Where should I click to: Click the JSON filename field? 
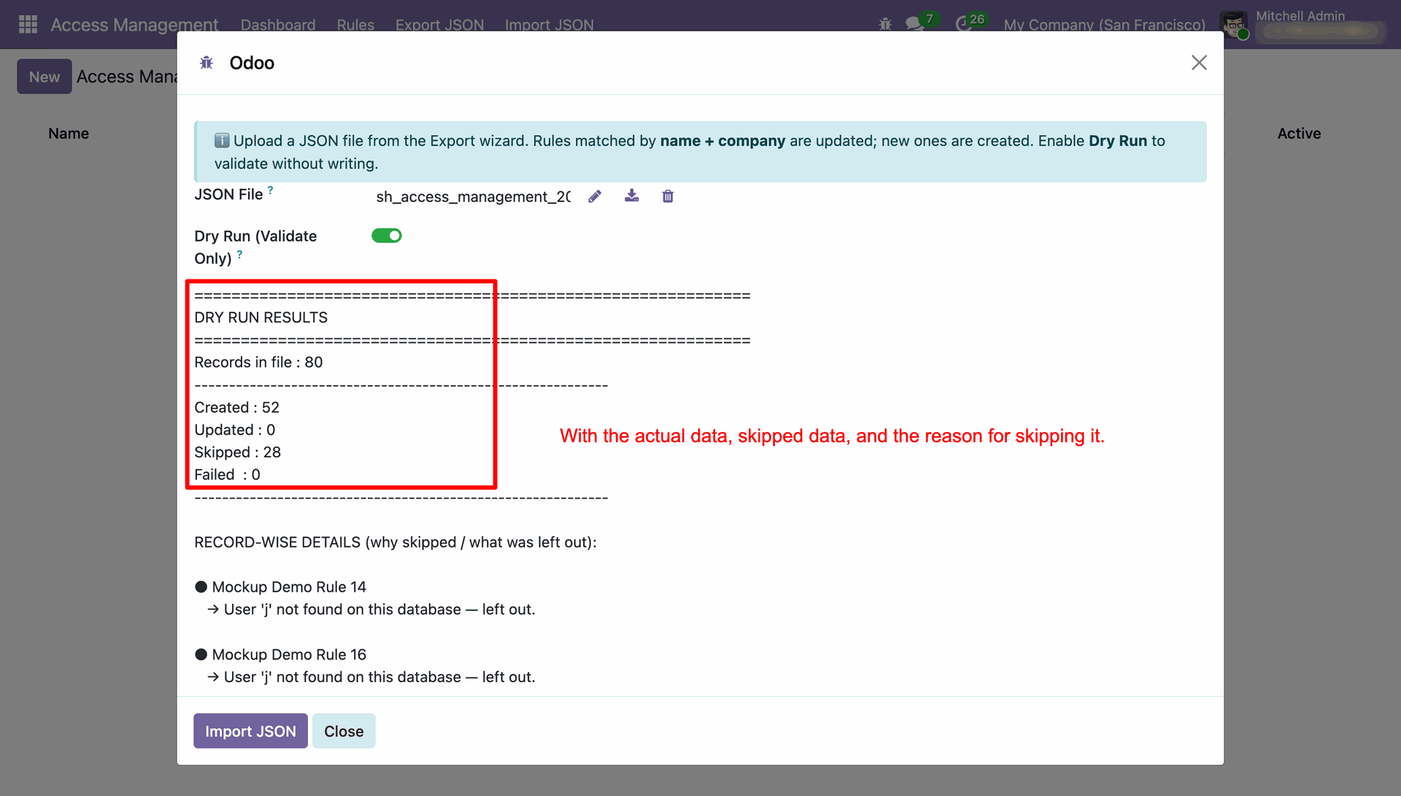(x=473, y=197)
